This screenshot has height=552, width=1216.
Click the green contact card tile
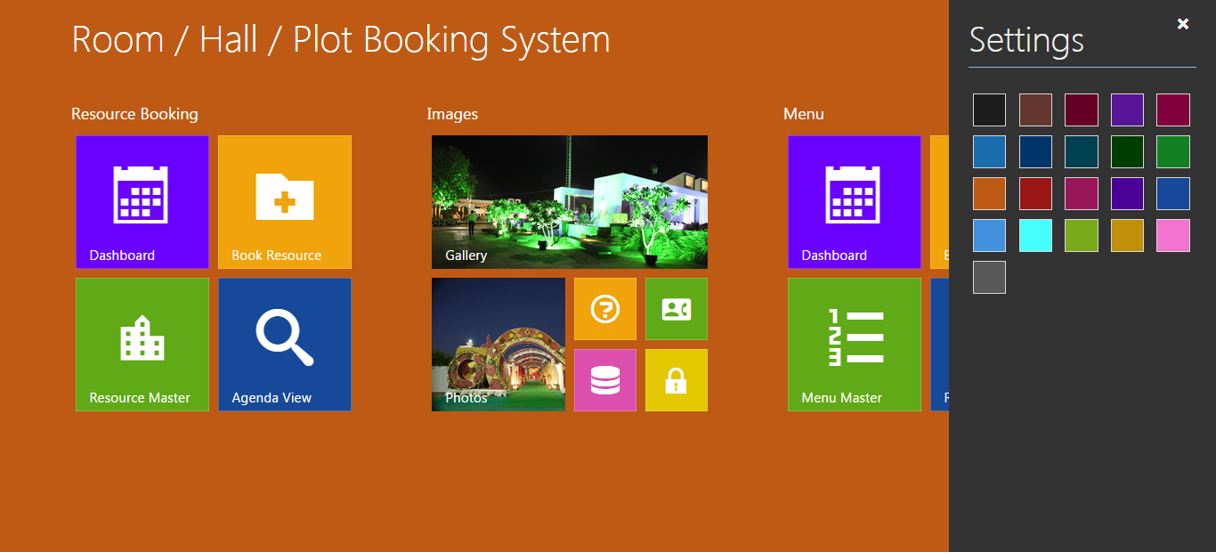677,309
